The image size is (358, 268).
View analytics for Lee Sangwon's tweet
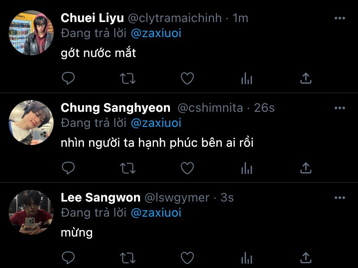click(246, 258)
